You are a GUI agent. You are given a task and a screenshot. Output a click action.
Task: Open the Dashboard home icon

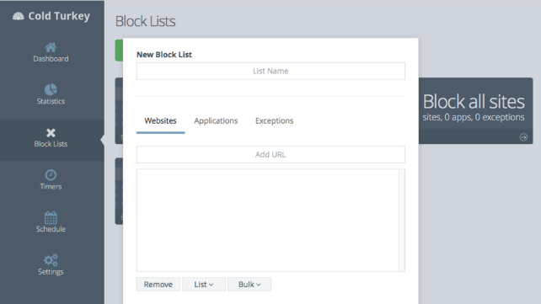click(x=51, y=47)
